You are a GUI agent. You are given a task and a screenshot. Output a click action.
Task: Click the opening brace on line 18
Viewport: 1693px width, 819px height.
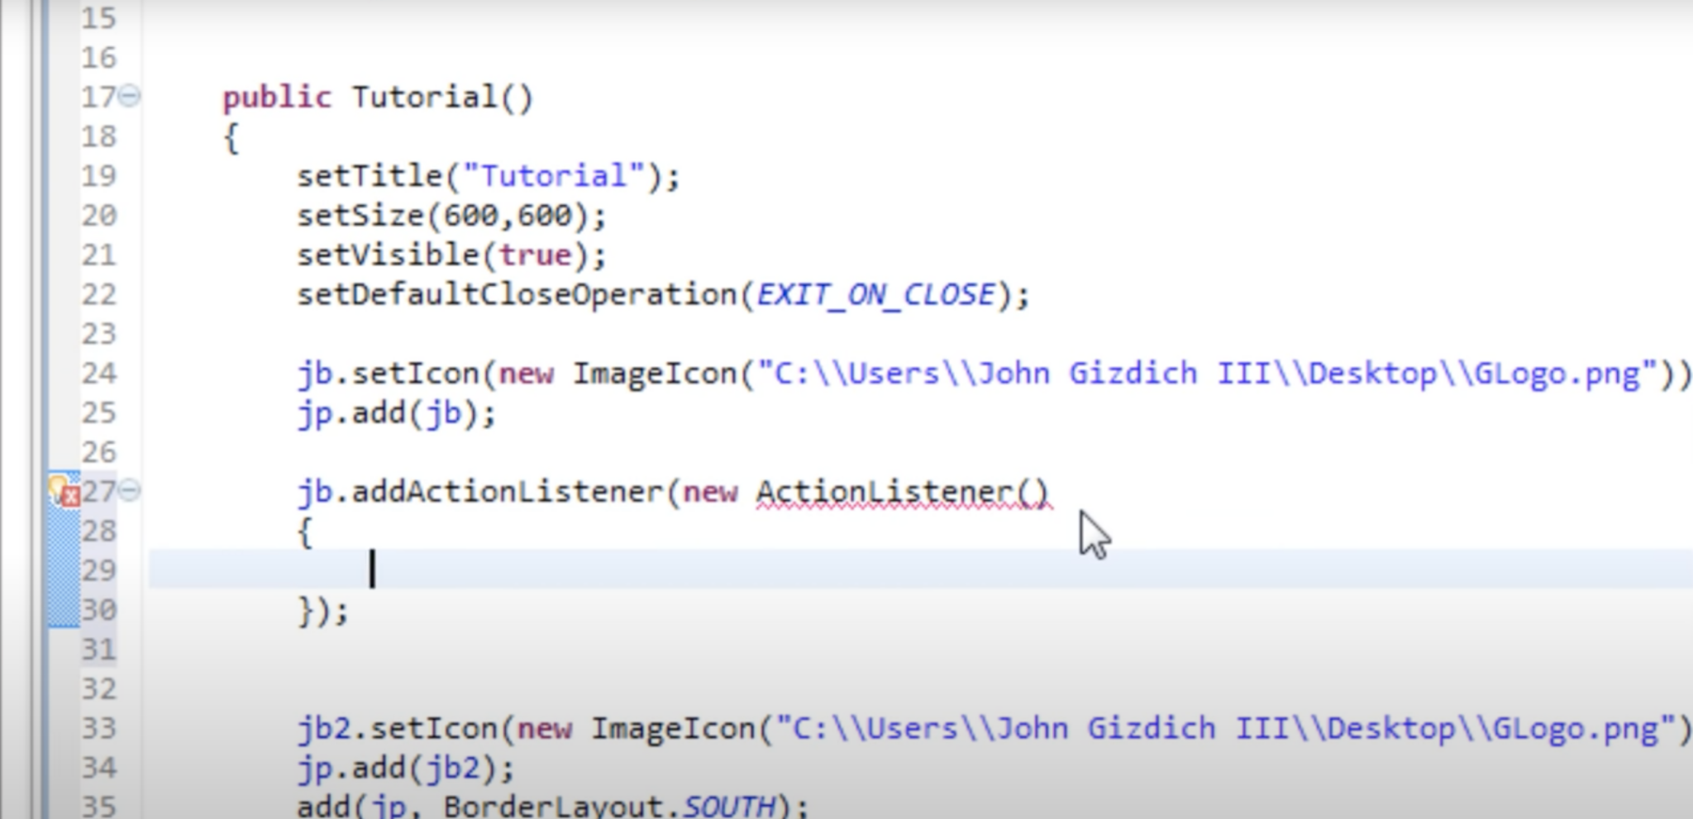pos(231,137)
